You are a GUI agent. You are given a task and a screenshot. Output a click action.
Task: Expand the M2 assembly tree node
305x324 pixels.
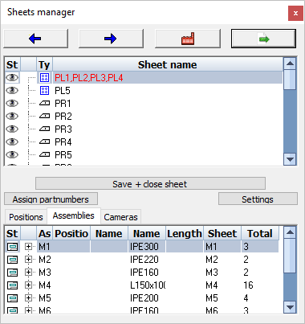(x=28, y=259)
